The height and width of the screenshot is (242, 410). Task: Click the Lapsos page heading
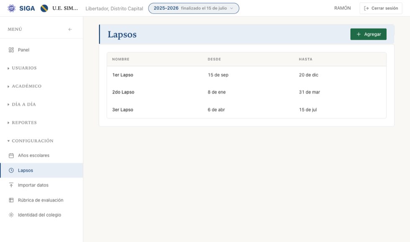(122, 35)
